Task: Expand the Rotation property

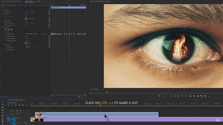Action: point(3,21)
